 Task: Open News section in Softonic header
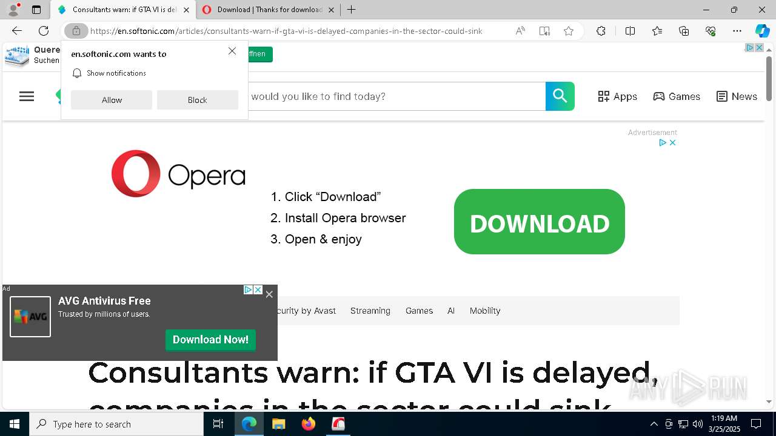[737, 96]
